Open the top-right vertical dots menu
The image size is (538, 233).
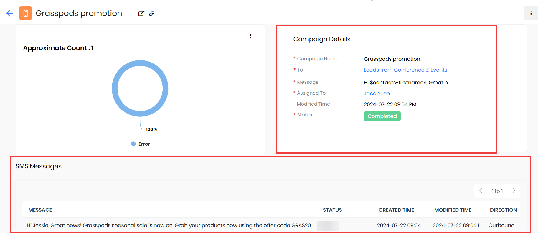tap(531, 13)
